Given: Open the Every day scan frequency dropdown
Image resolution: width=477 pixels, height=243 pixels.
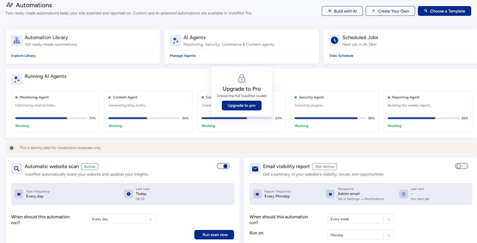Looking at the screenshot, I should coord(122,219).
